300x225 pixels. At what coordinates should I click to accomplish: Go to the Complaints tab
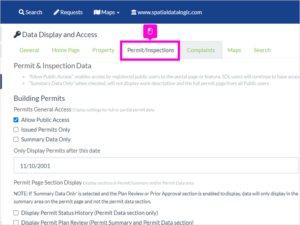point(201,50)
